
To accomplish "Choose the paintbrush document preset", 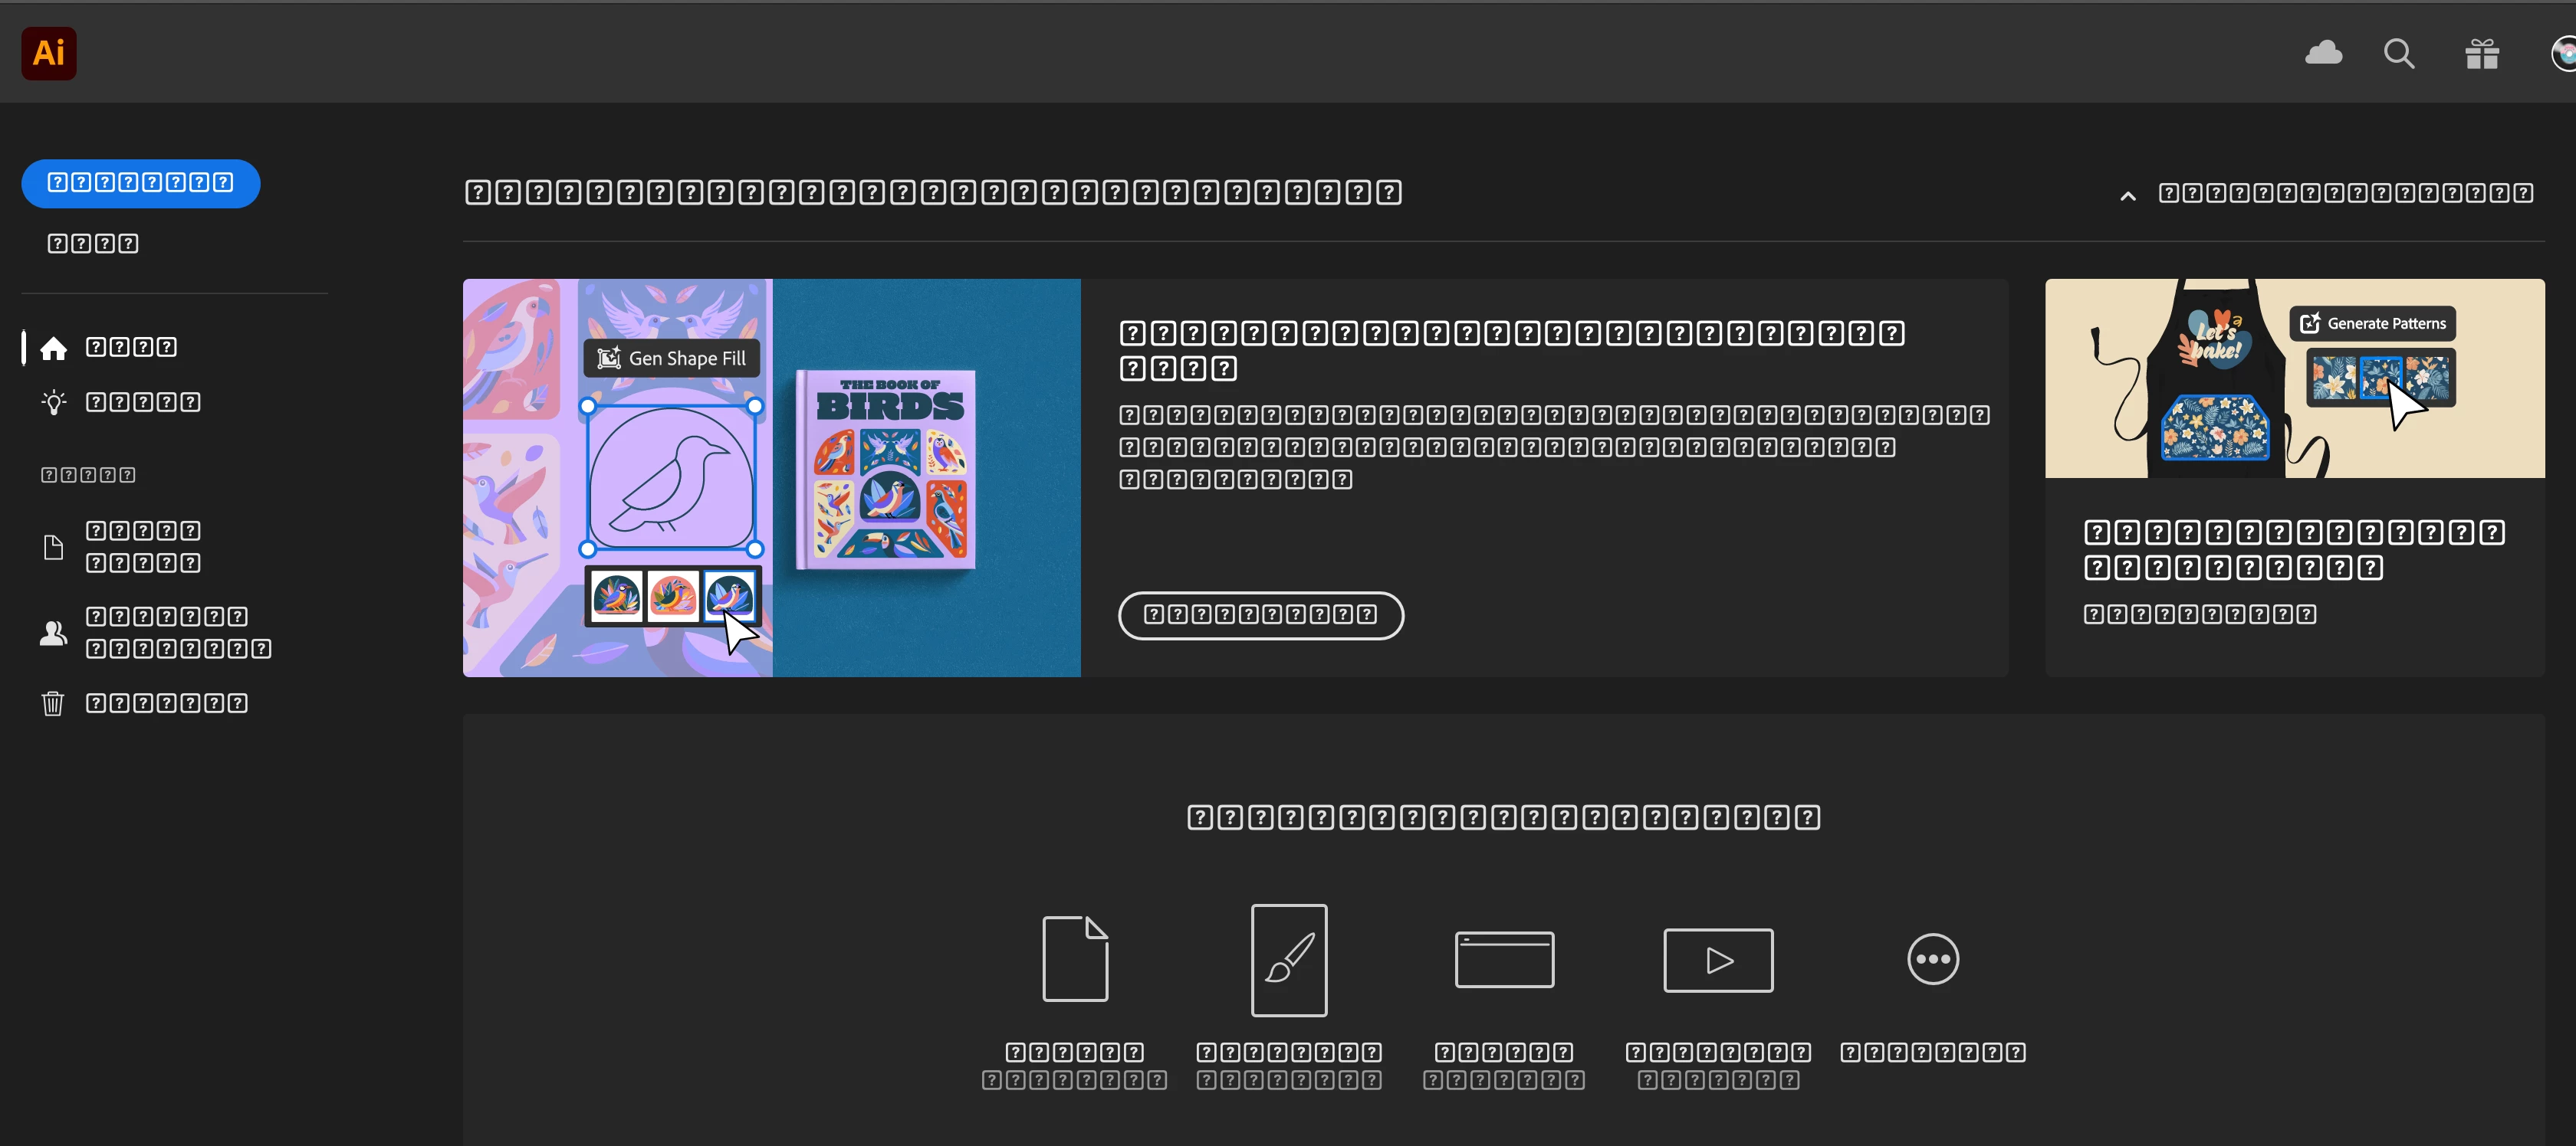I will pos(1289,959).
